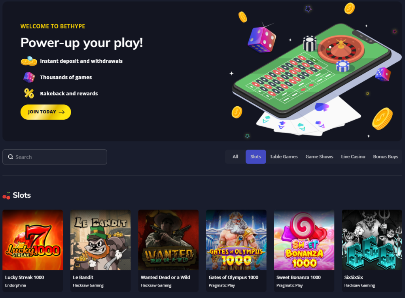The image size is (405, 298).
Task: Open Lucky Streak 1000 game thumbnail
Action: pyautogui.click(x=33, y=240)
